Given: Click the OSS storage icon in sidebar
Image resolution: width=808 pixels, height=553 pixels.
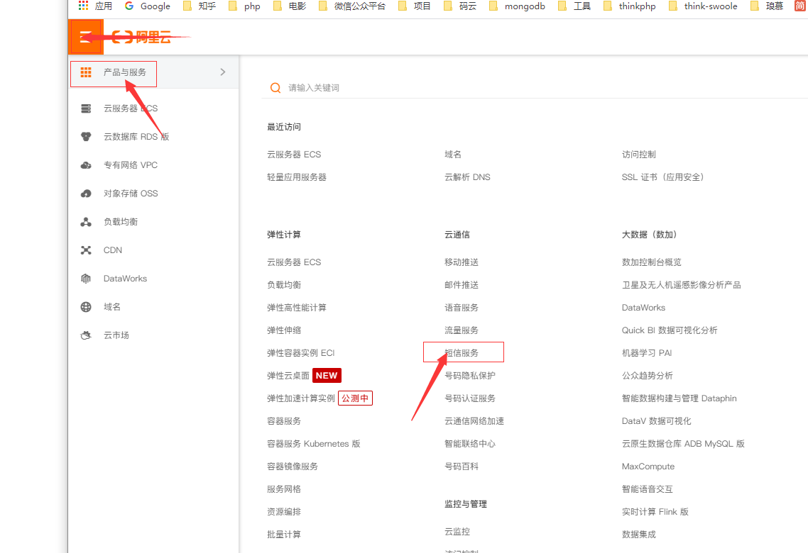Looking at the screenshot, I should click(x=86, y=194).
